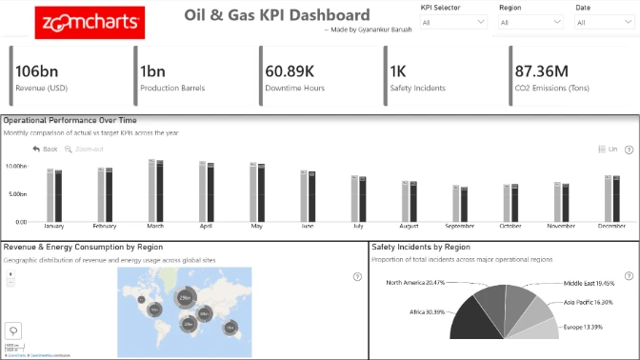Click the Zoom-out magnifier icon
The width and height of the screenshot is (640, 360).
click(x=69, y=149)
